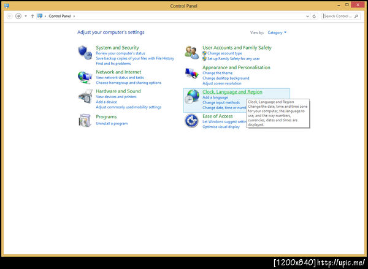Expand the chevron after Control Panel breadcrumb
This screenshot has height=269, width=368.
[74, 16]
